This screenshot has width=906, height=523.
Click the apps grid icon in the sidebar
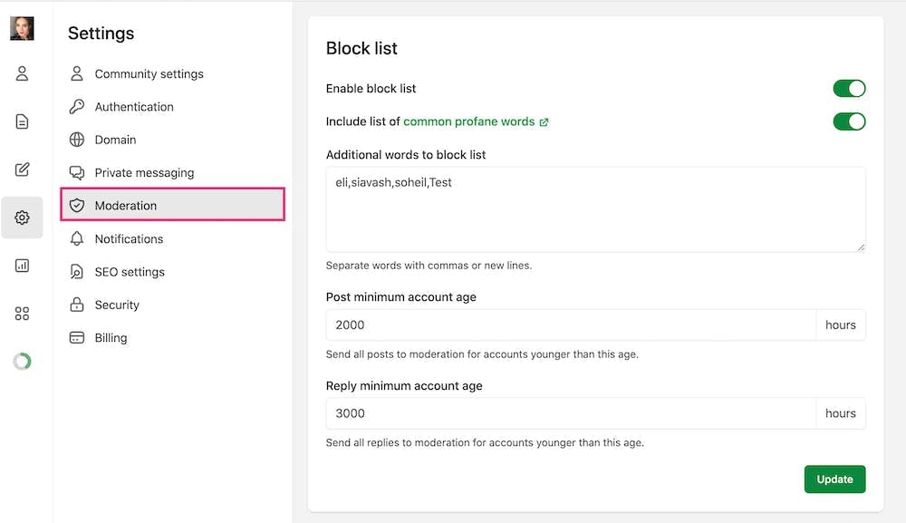tap(21, 313)
